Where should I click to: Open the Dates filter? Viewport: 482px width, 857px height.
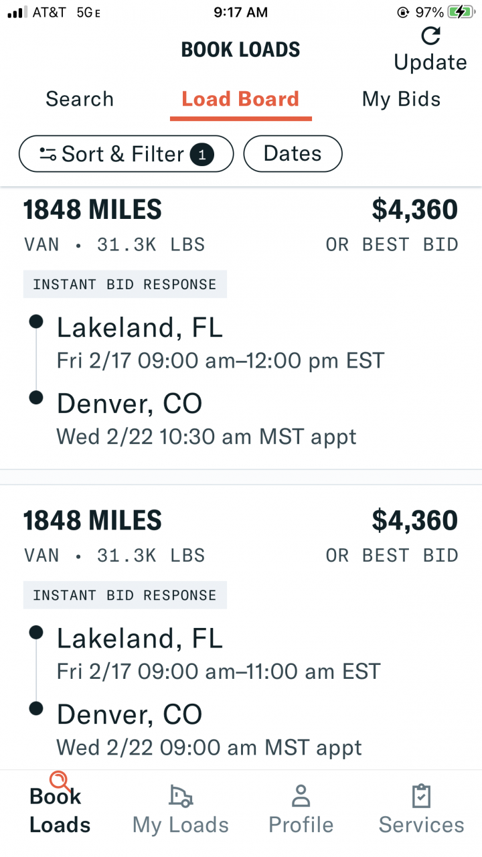pos(293,154)
